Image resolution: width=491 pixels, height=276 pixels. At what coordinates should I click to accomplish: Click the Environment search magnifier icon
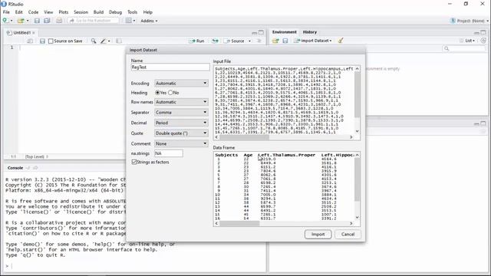(x=447, y=48)
